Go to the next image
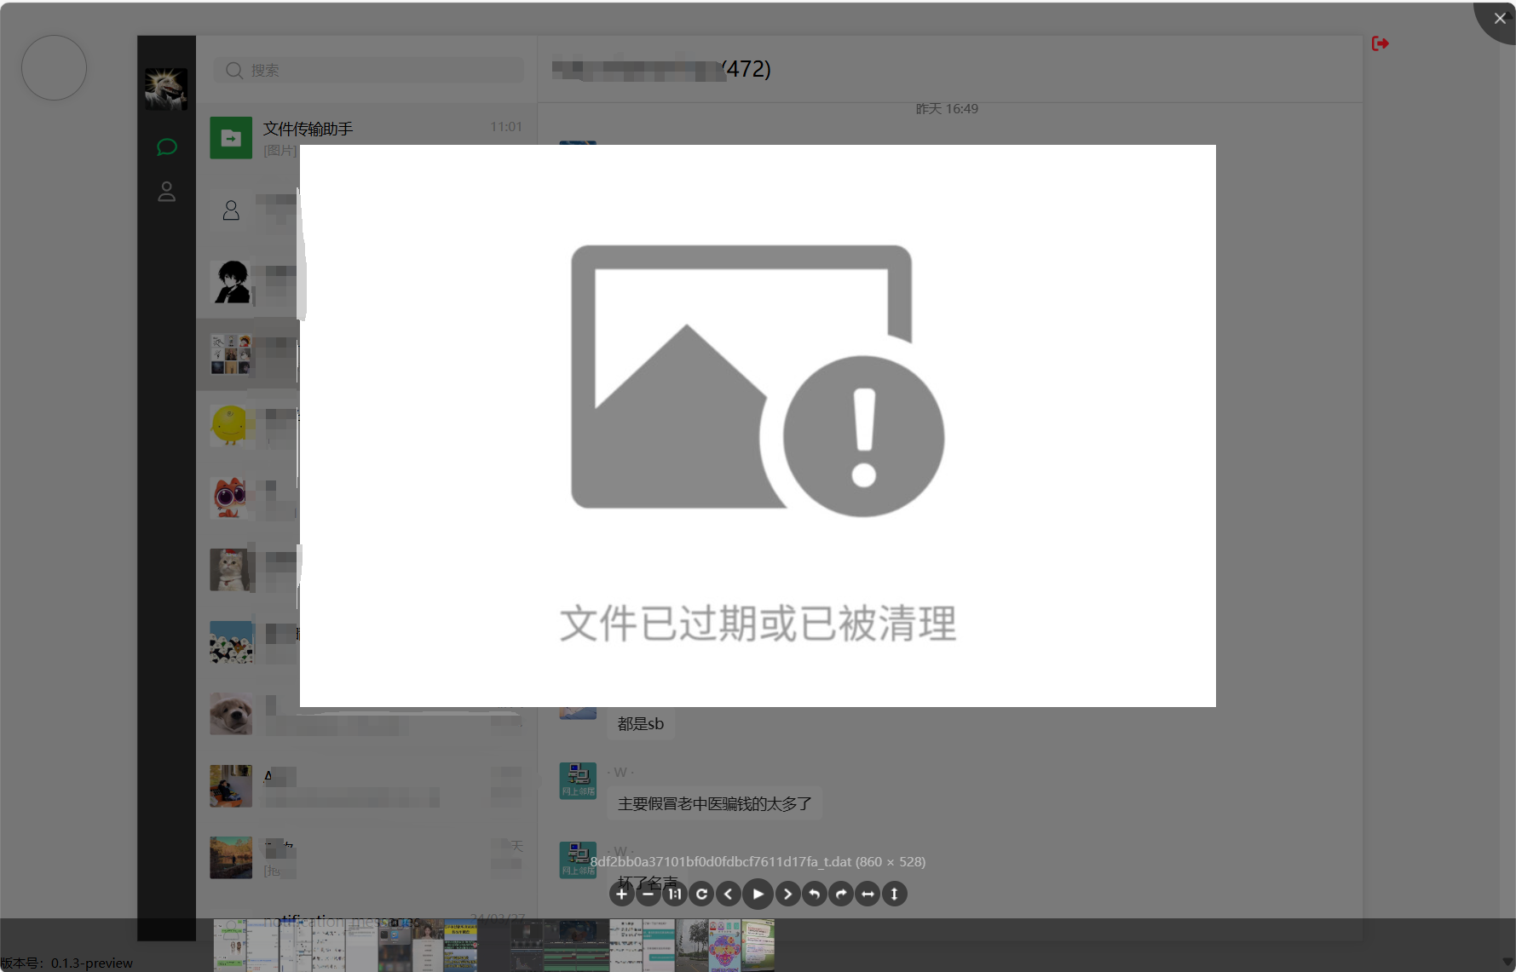Screen dimensions: 1516x972 point(787,894)
